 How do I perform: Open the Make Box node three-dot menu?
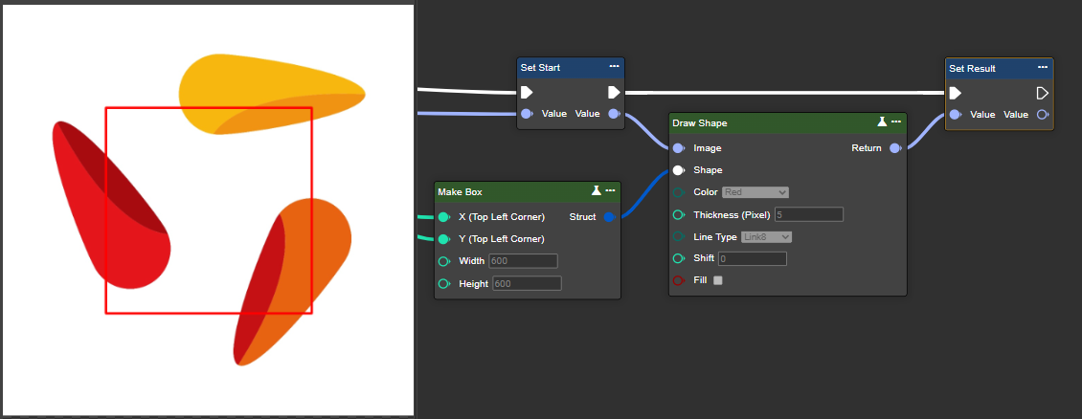pos(610,191)
